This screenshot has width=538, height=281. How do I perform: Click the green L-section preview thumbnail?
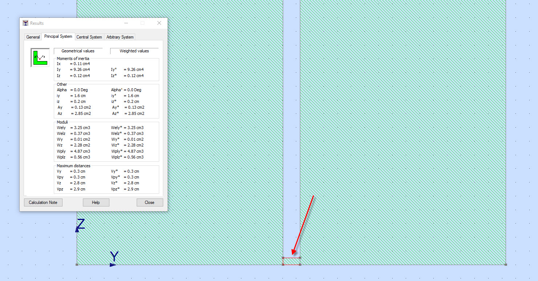(x=40, y=57)
